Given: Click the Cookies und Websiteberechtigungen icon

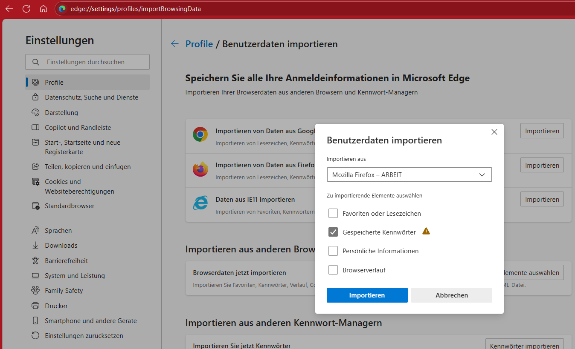Looking at the screenshot, I should point(36,182).
